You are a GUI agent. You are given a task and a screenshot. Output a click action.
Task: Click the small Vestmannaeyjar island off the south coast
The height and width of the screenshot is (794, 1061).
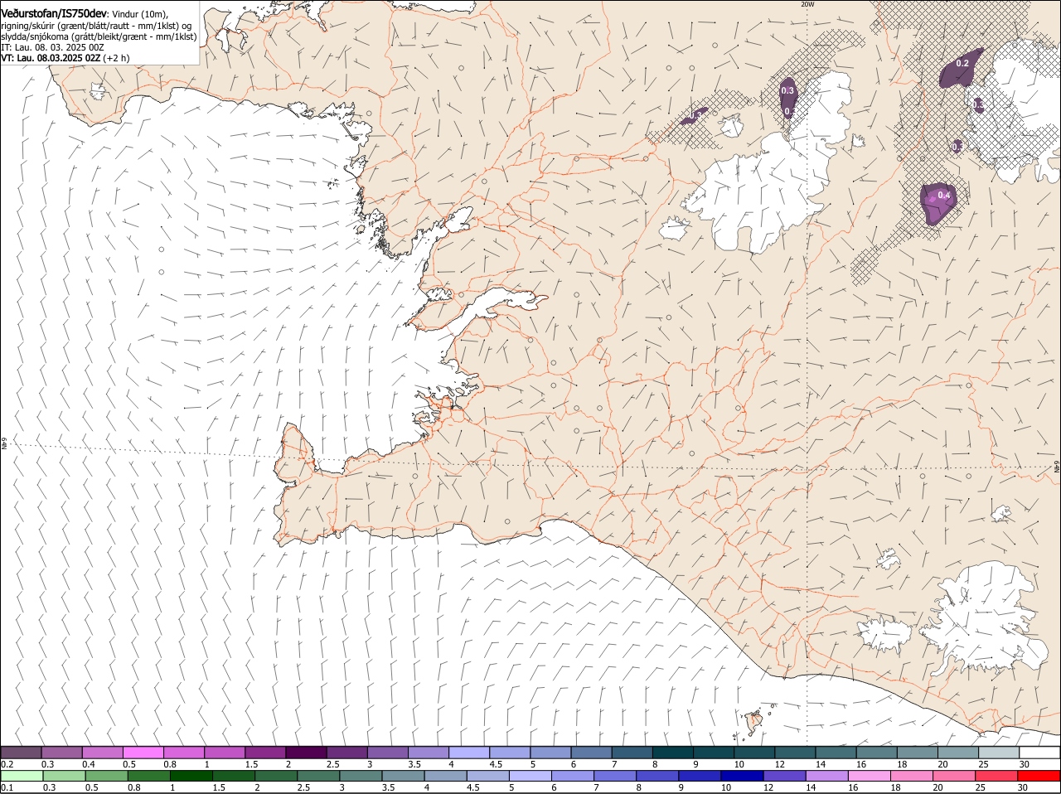pos(753,722)
